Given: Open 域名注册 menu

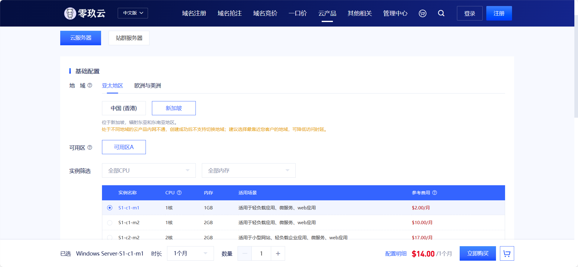Looking at the screenshot, I should [x=194, y=13].
